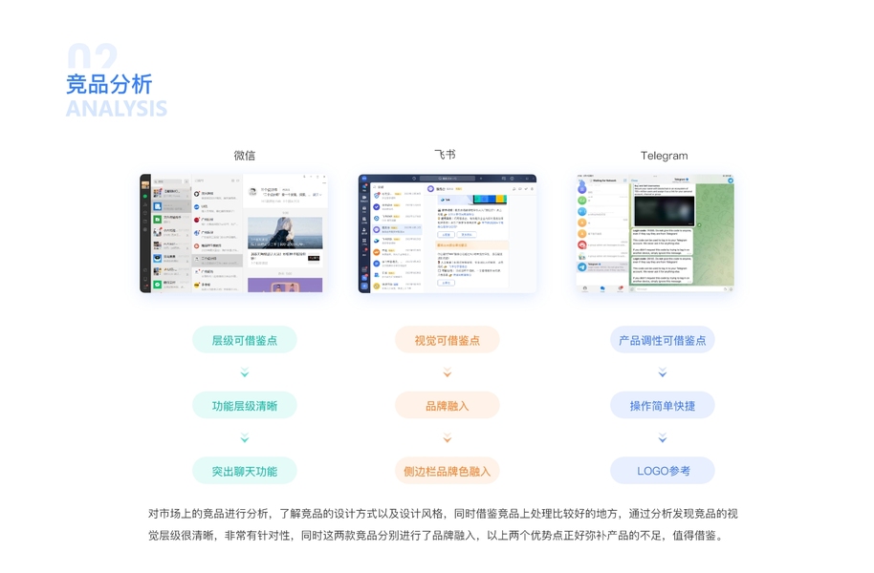Click the green chevron below 功能层级清晰

[x=244, y=438]
